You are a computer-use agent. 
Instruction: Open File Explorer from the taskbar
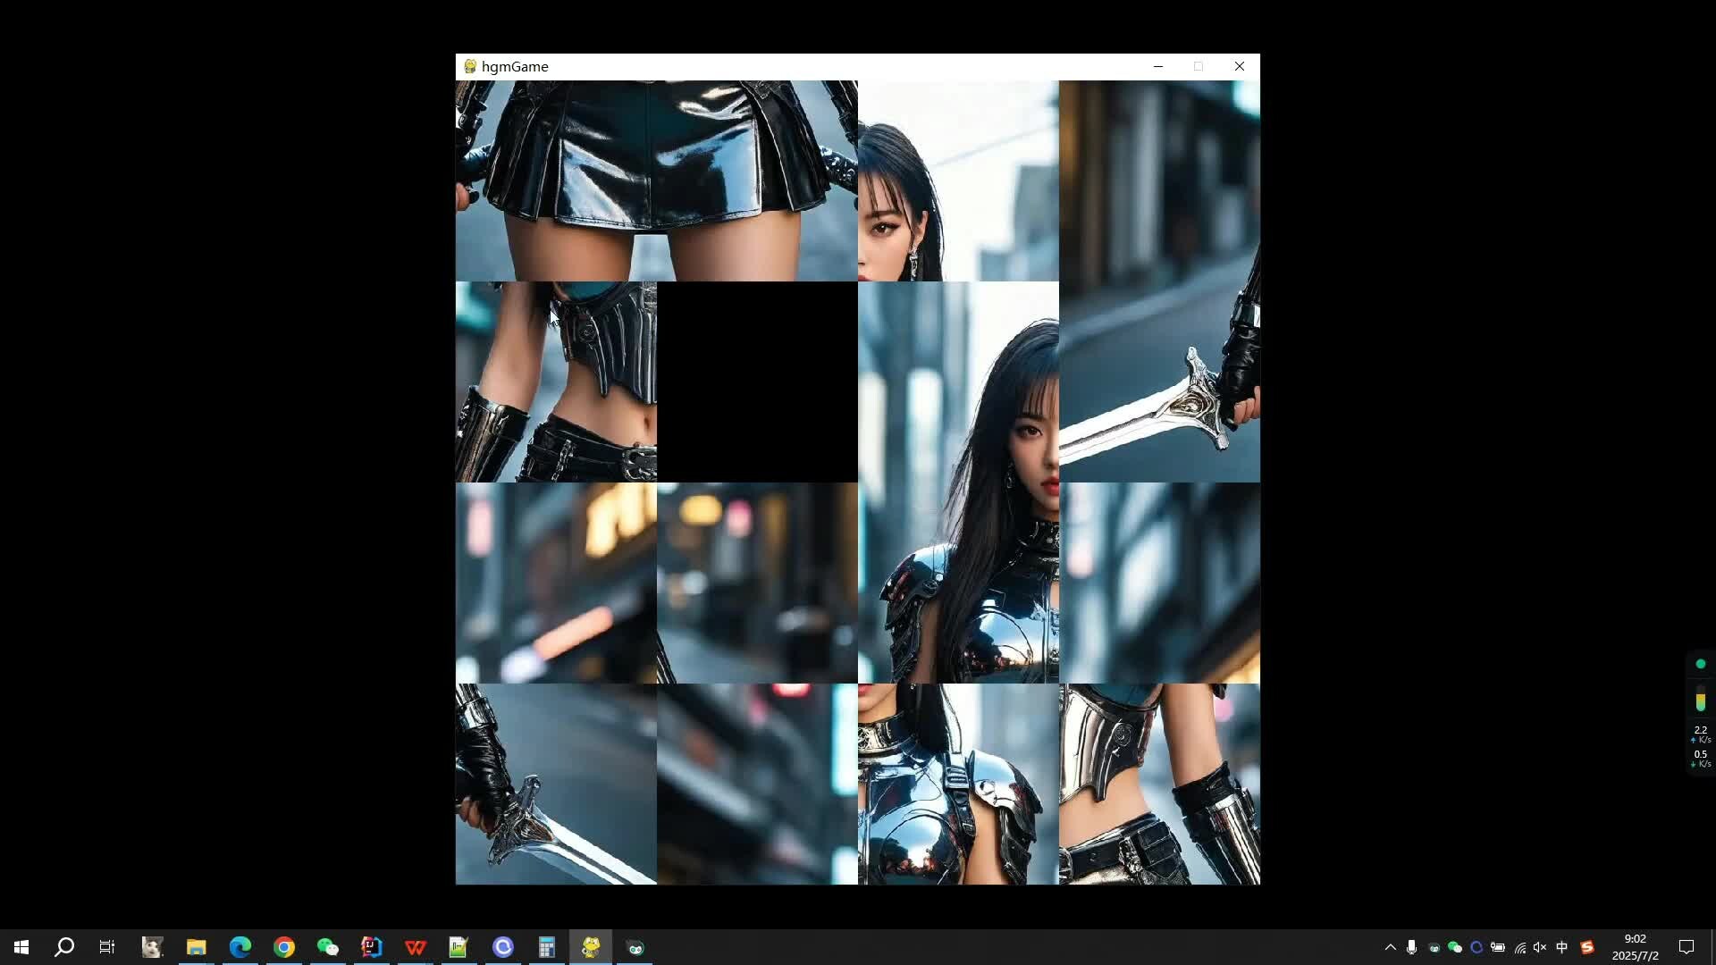tap(196, 947)
